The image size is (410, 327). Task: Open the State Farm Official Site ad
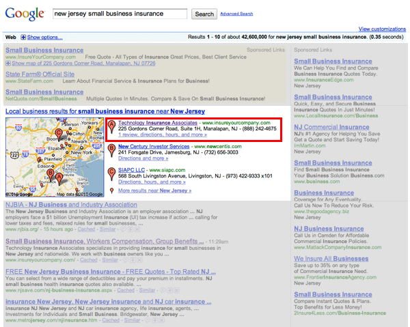tap(40, 74)
